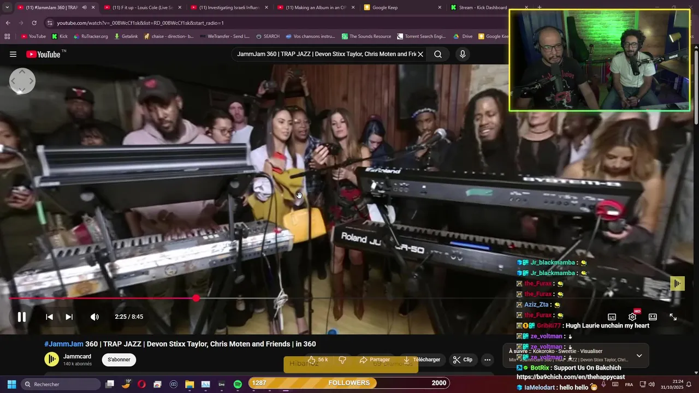
Task: Open the YouTube guide hamburger menu
Action: [x=13, y=54]
